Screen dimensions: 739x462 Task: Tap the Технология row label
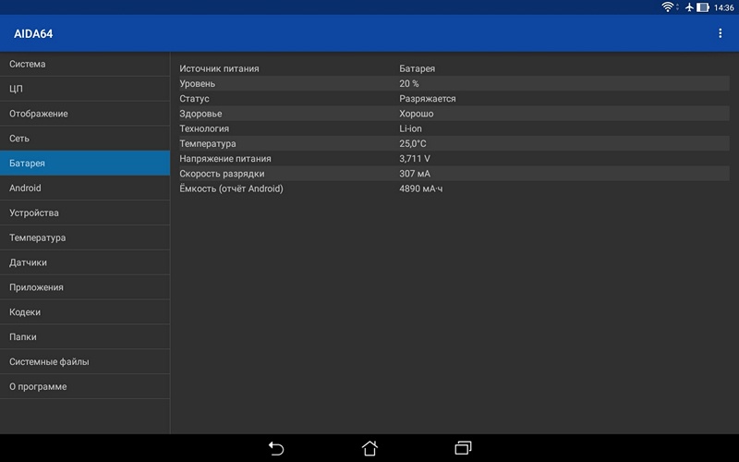pyautogui.click(x=204, y=128)
